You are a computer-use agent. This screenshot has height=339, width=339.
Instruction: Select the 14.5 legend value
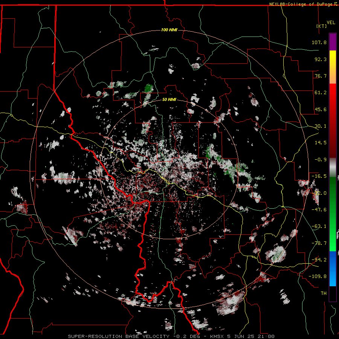[x=321, y=143]
